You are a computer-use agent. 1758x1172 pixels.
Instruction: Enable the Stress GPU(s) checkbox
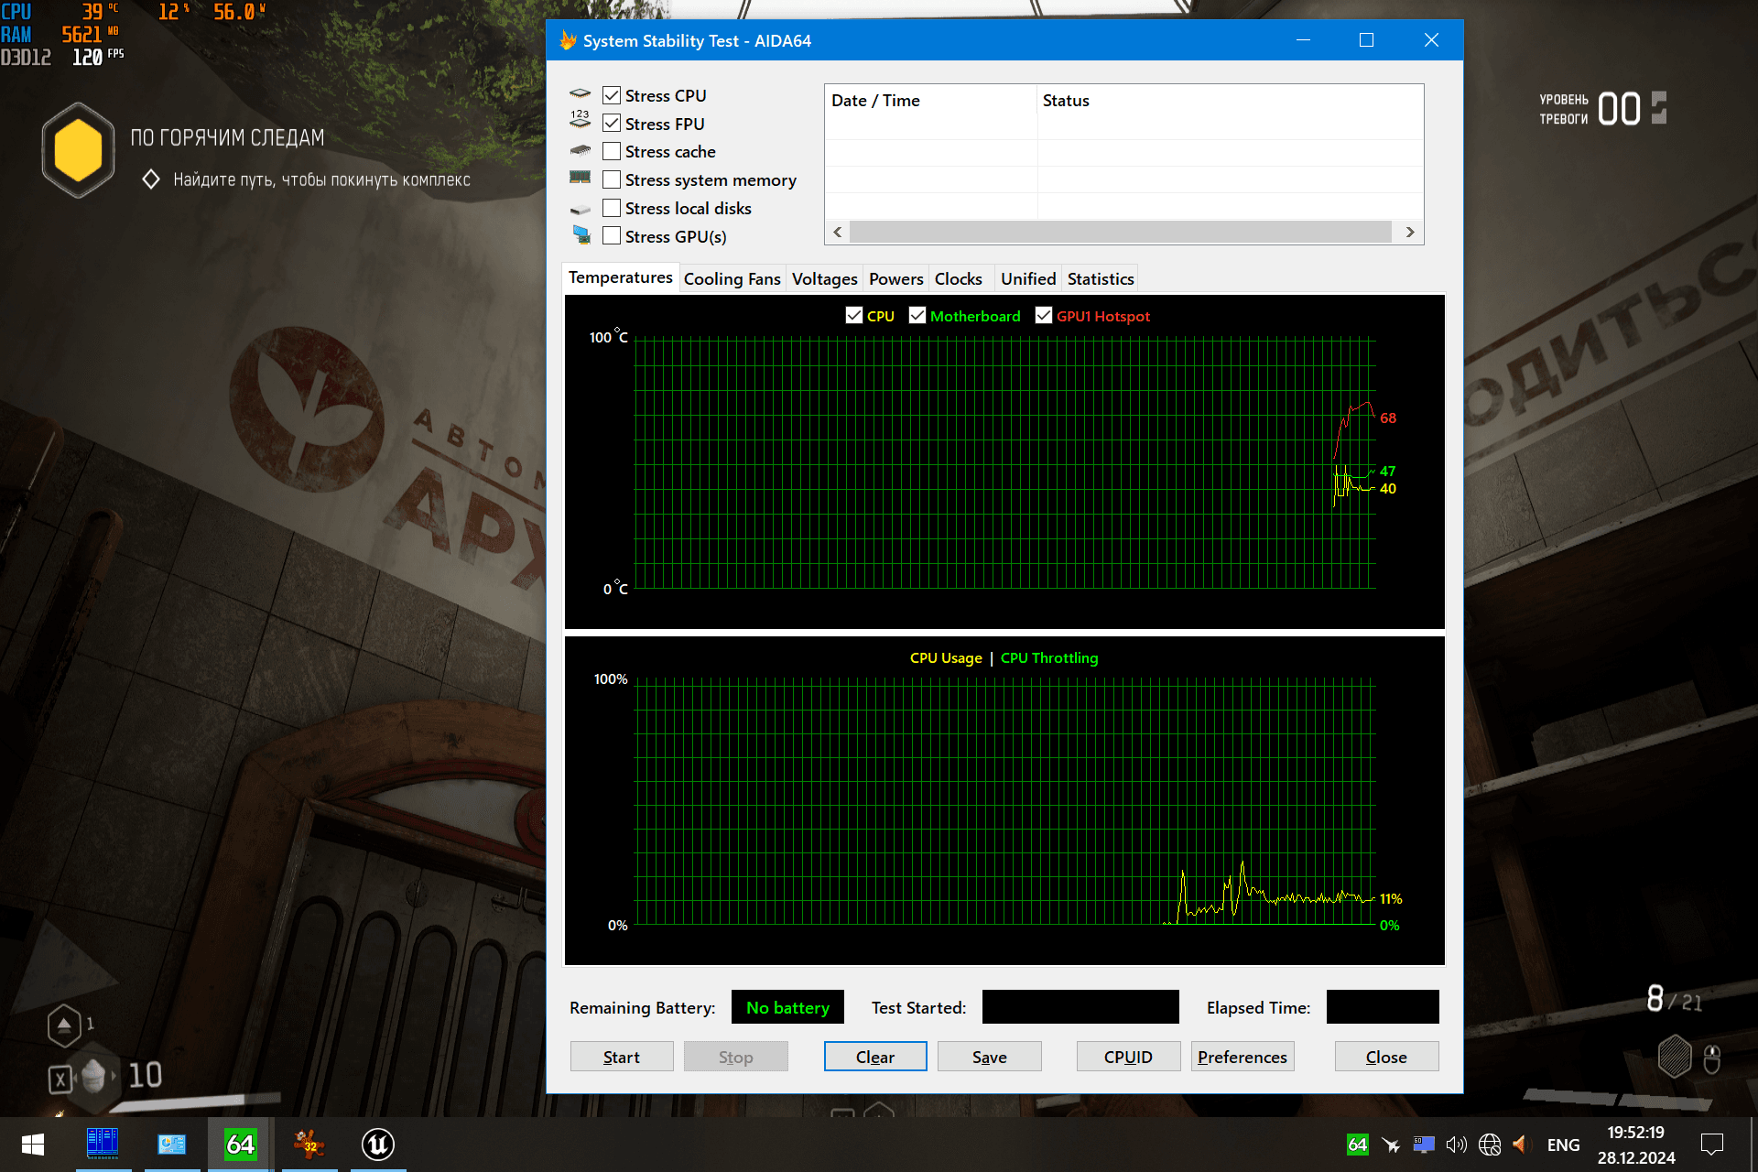tap(612, 236)
